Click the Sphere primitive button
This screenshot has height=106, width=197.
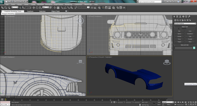coord(179,34)
